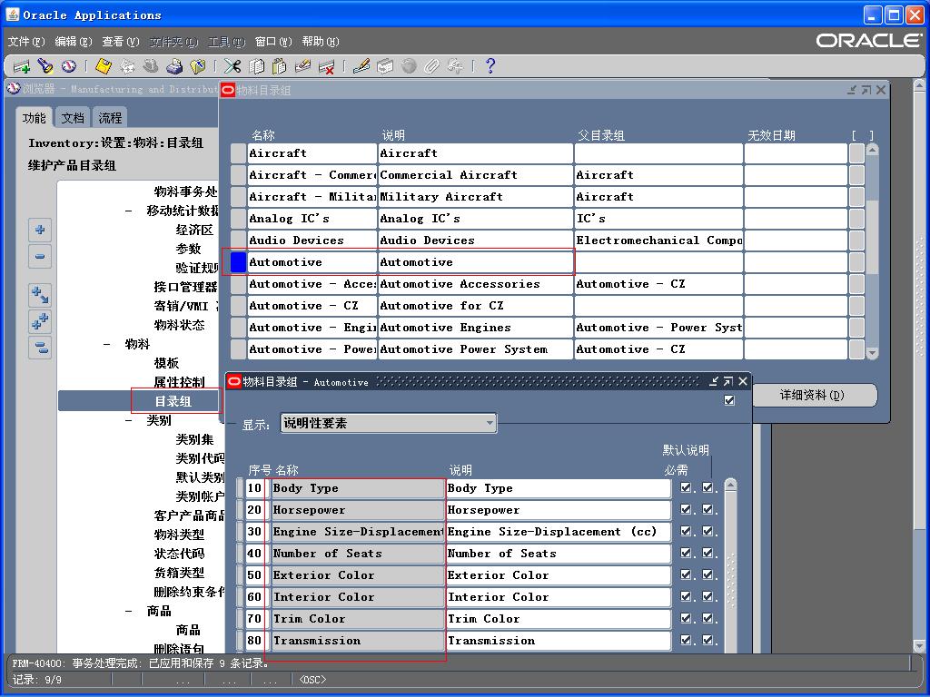Open the 窗口 menu
The image size is (930, 697).
coord(273,42)
